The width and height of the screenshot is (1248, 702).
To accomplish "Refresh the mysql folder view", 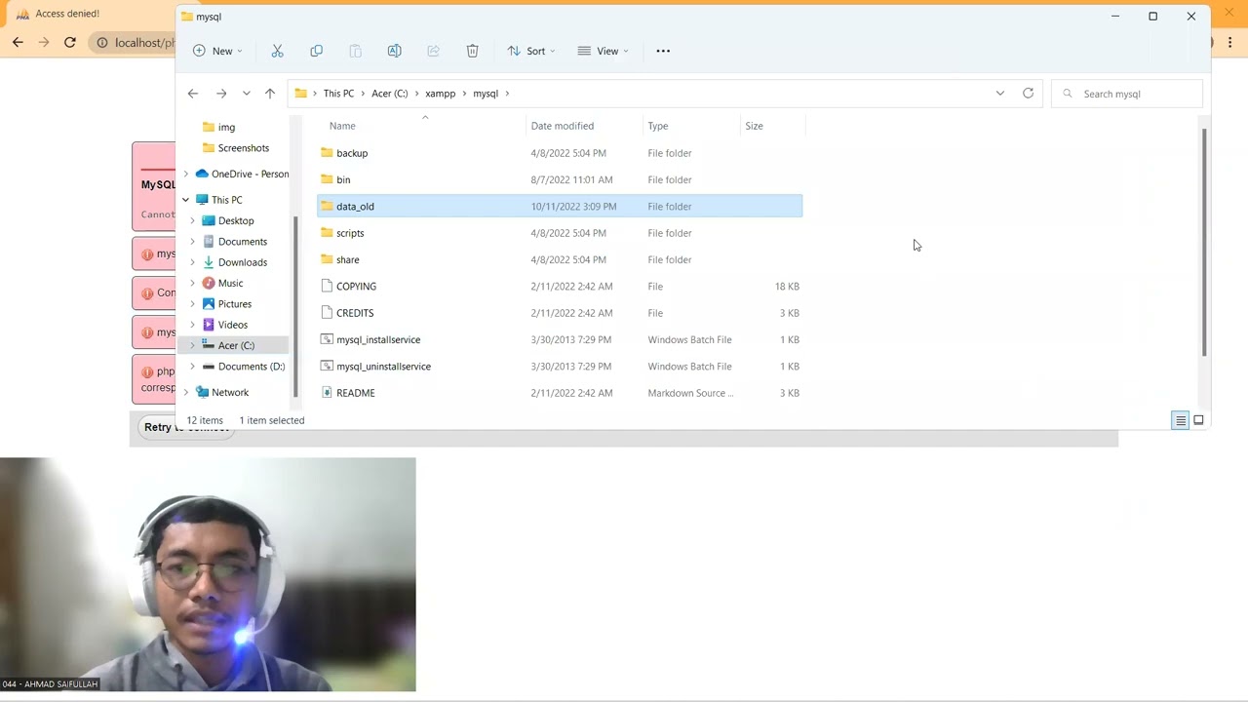I will pyautogui.click(x=1028, y=94).
